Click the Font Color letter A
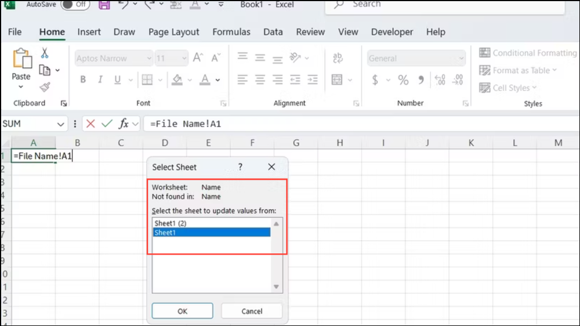Image resolution: width=580 pixels, height=326 pixels. click(x=205, y=79)
